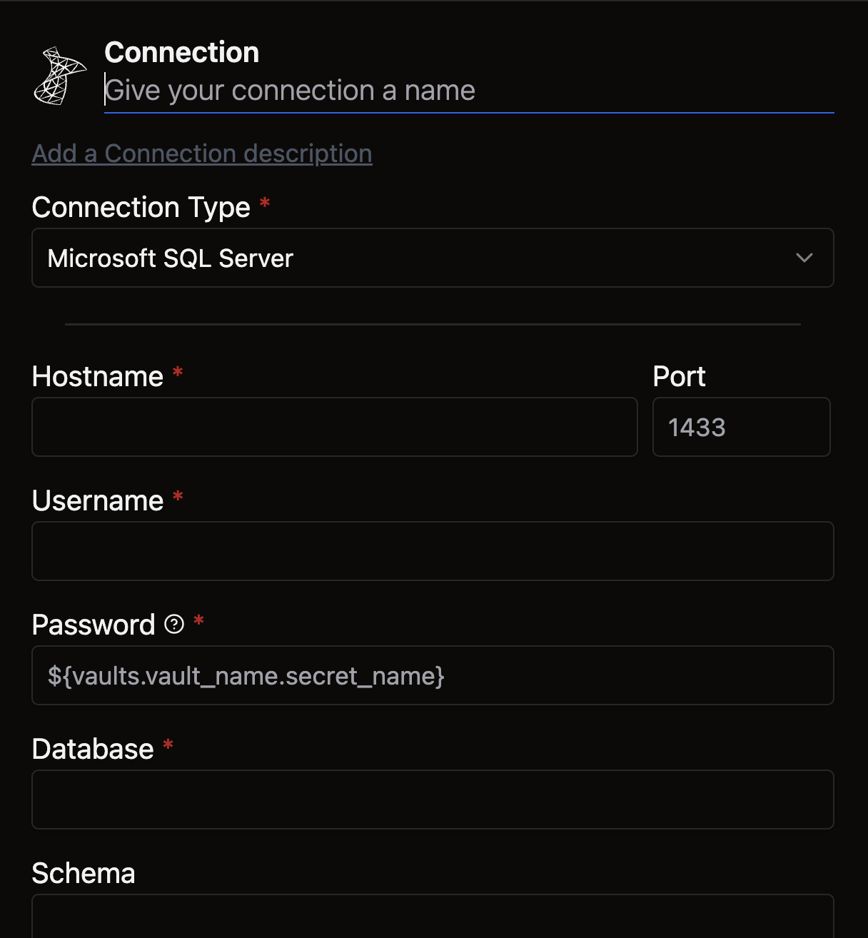Click the Microsoft SQL Server logo icon

coord(60,76)
